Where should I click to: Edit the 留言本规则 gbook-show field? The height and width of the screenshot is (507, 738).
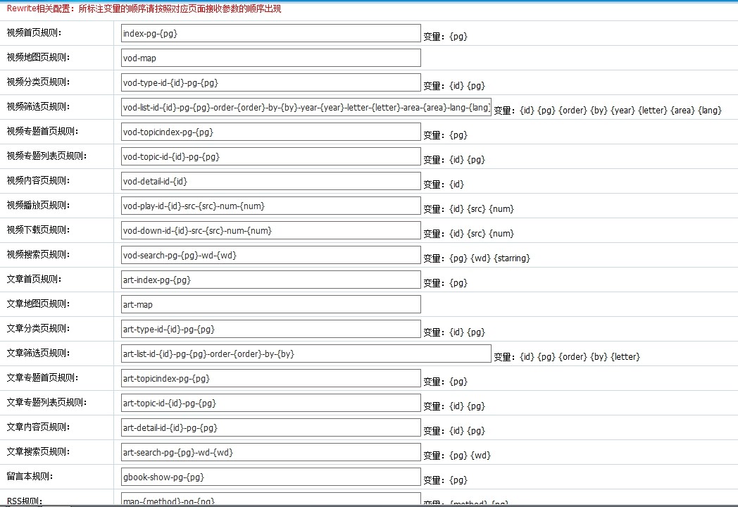270,477
